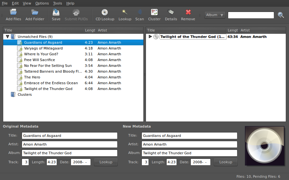Viewport: 289px width, 180px height.
Task: Select the 'Where Is Your God?' row
Action: point(73,54)
